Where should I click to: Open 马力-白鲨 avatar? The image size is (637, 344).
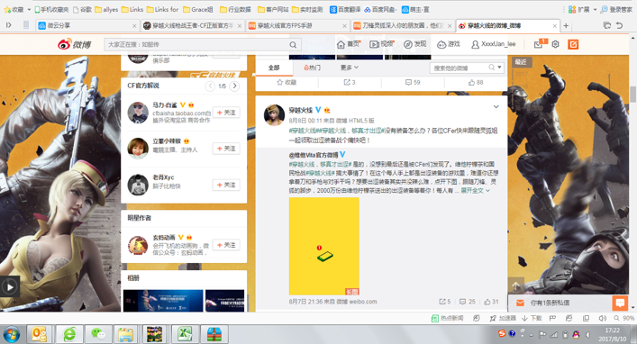[138, 113]
